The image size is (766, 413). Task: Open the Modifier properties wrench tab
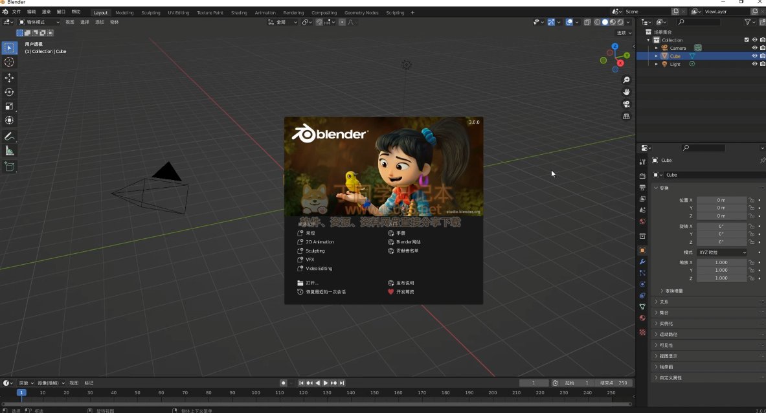642,262
